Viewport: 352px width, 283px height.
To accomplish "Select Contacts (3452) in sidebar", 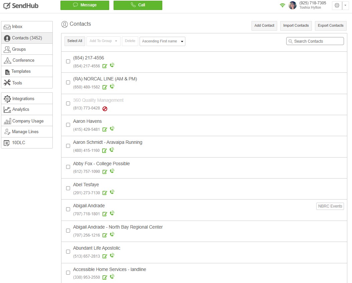I will (27, 38).
